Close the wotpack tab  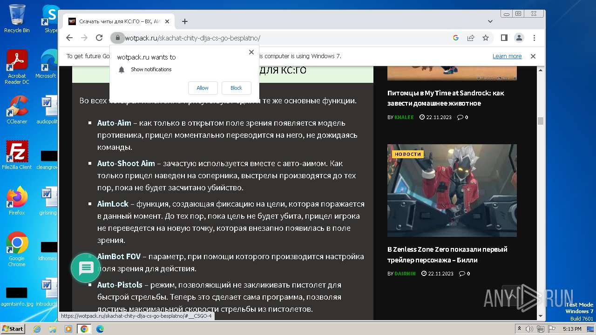pyautogui.click(x=167, y=21)
